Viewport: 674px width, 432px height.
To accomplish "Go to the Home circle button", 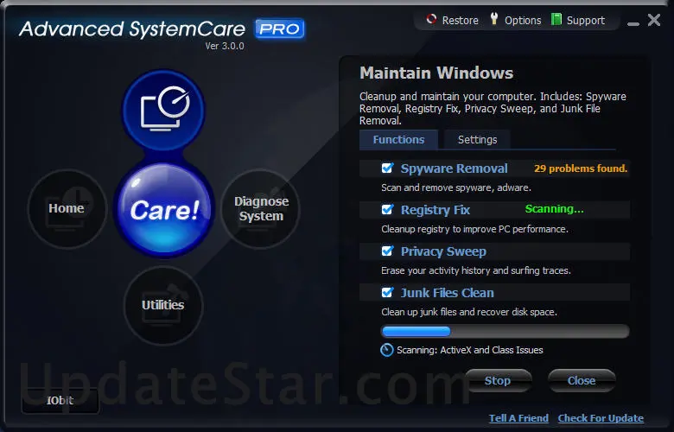I will click(x=67, y=208).
